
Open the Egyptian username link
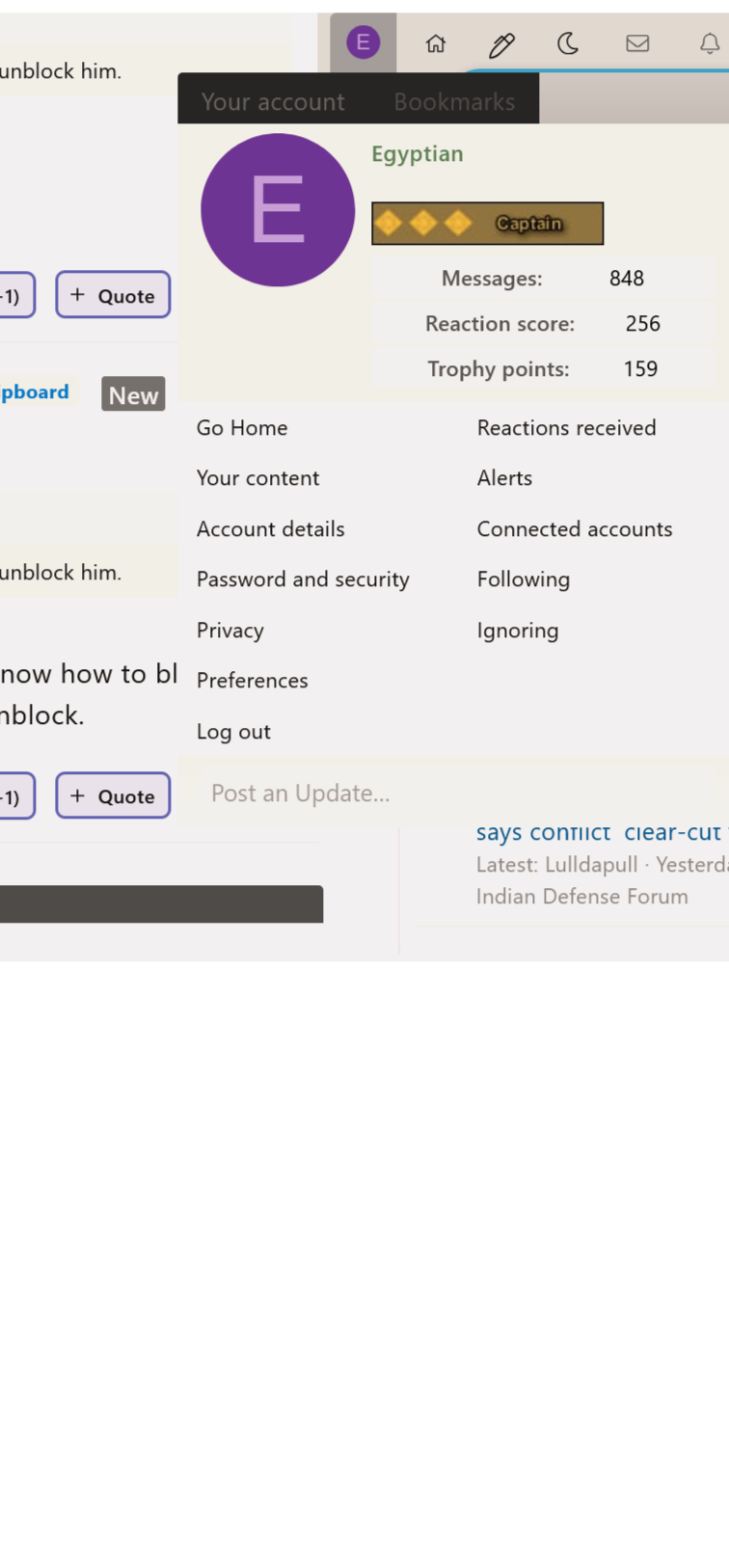(418, 154)
